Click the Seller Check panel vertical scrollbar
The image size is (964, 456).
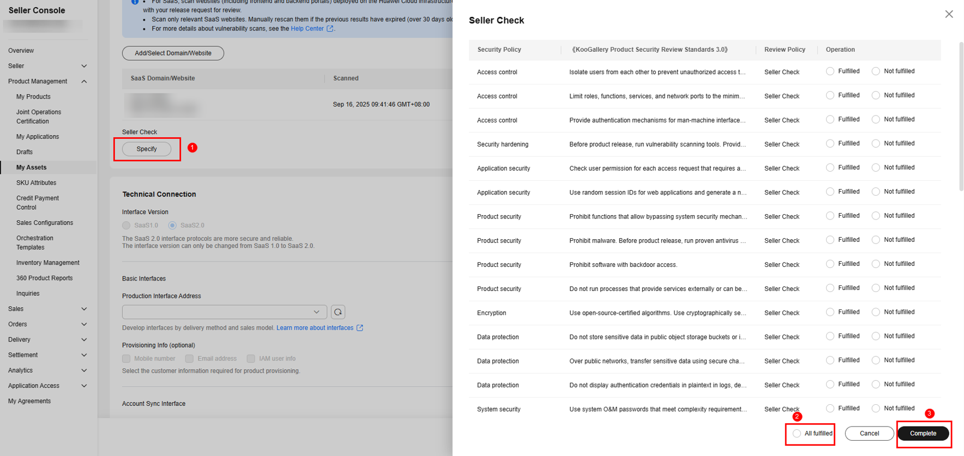(x=961, y=115)
